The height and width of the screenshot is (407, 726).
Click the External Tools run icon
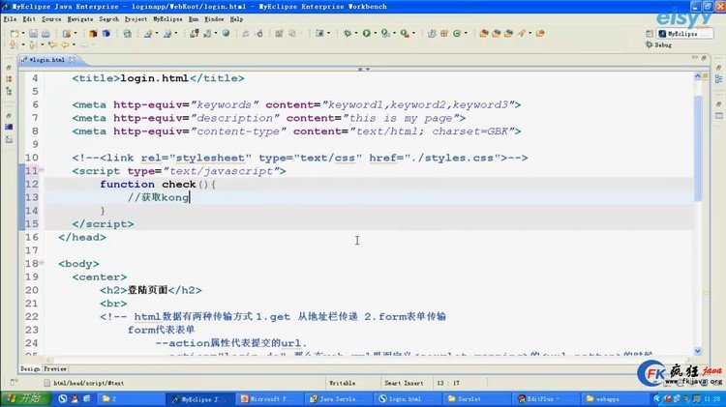(x=406, y=33)
